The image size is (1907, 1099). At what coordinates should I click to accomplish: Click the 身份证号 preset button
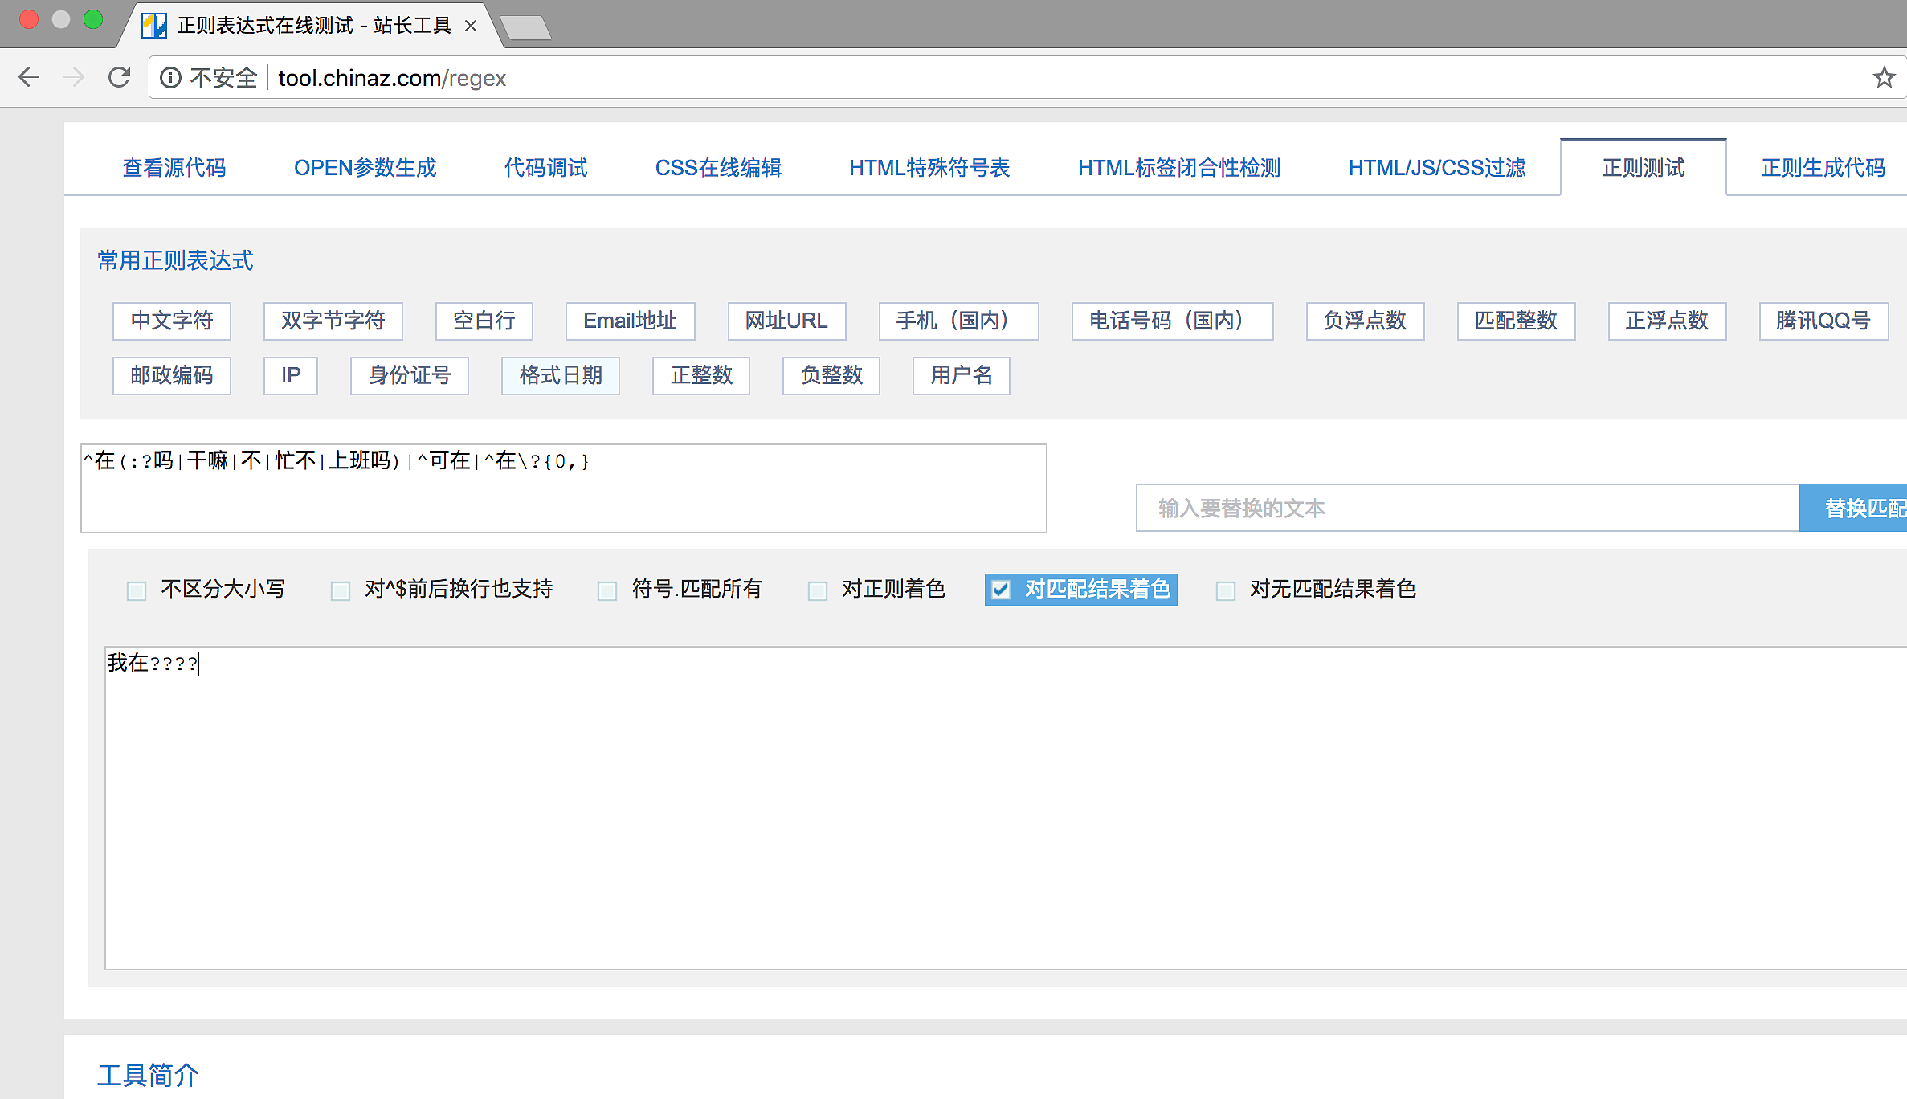pyautogui.click(x=410, y=375)
